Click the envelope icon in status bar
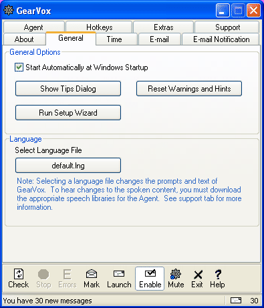Screen dimensions: 264x308 click(x=236, y=301)
